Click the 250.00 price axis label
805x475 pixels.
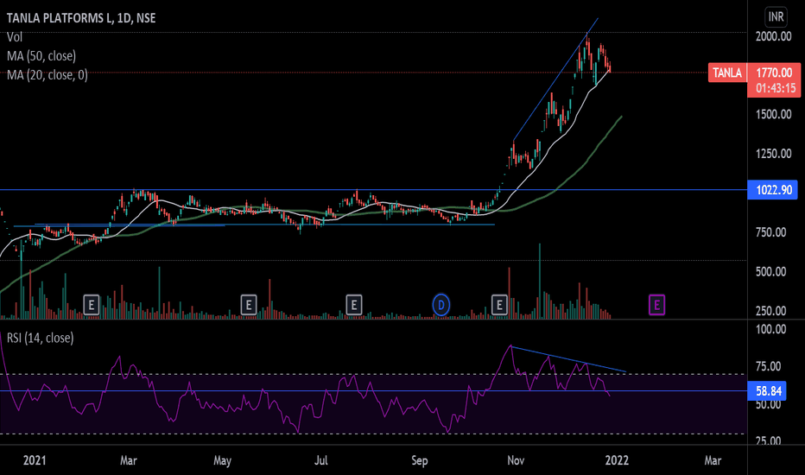(770, 311)
